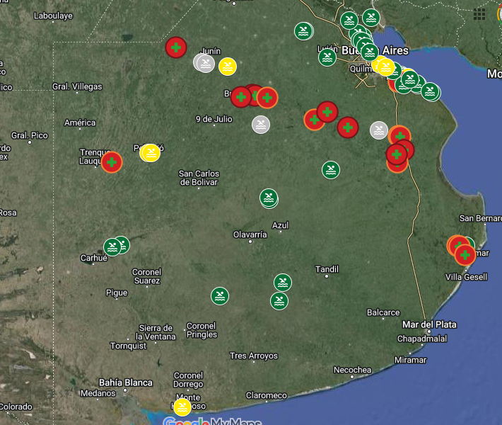The image size is (502, 425).
Task: Select topmost green swimmer marker north of Buenos Aires
Action: click(371, 17)
